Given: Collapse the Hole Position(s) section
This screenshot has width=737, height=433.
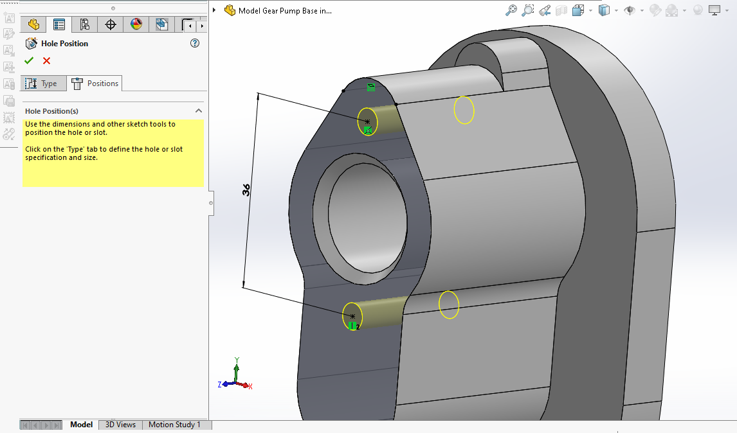Looking at the screenshot, I should tap(199, 111).
